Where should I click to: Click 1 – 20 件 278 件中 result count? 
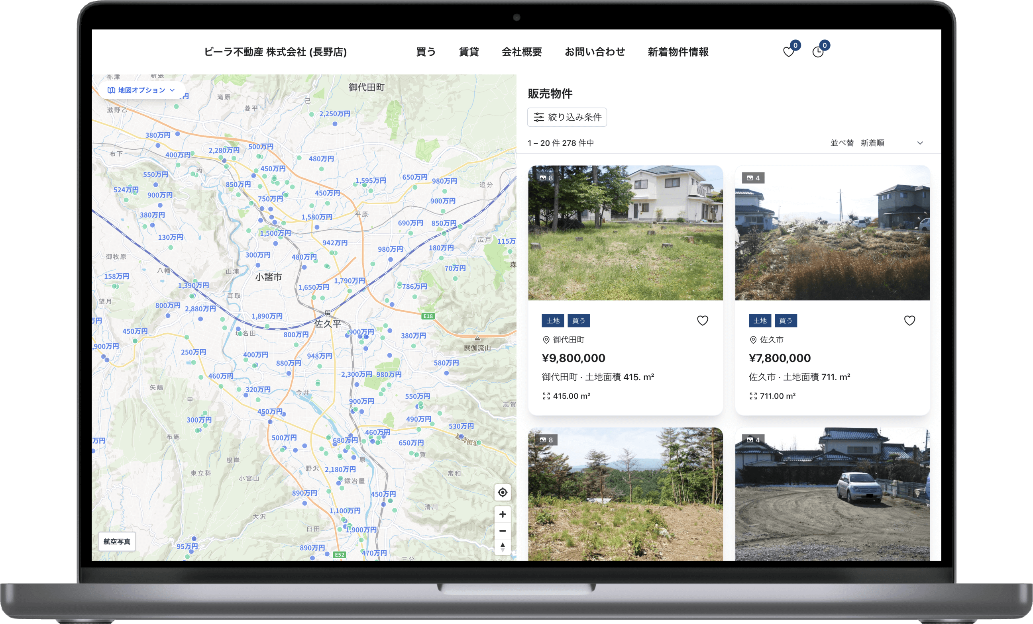[560, 143]
